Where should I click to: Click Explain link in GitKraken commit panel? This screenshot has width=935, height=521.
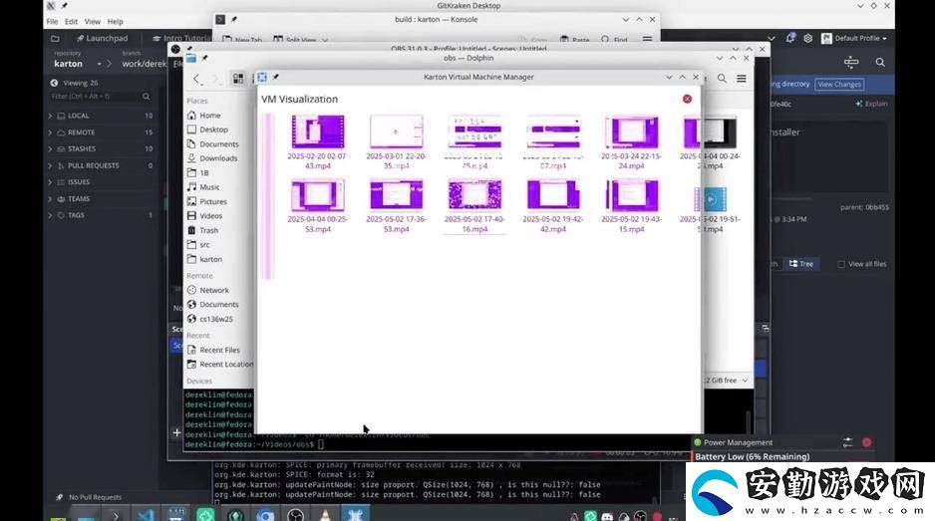click(871, 104)
